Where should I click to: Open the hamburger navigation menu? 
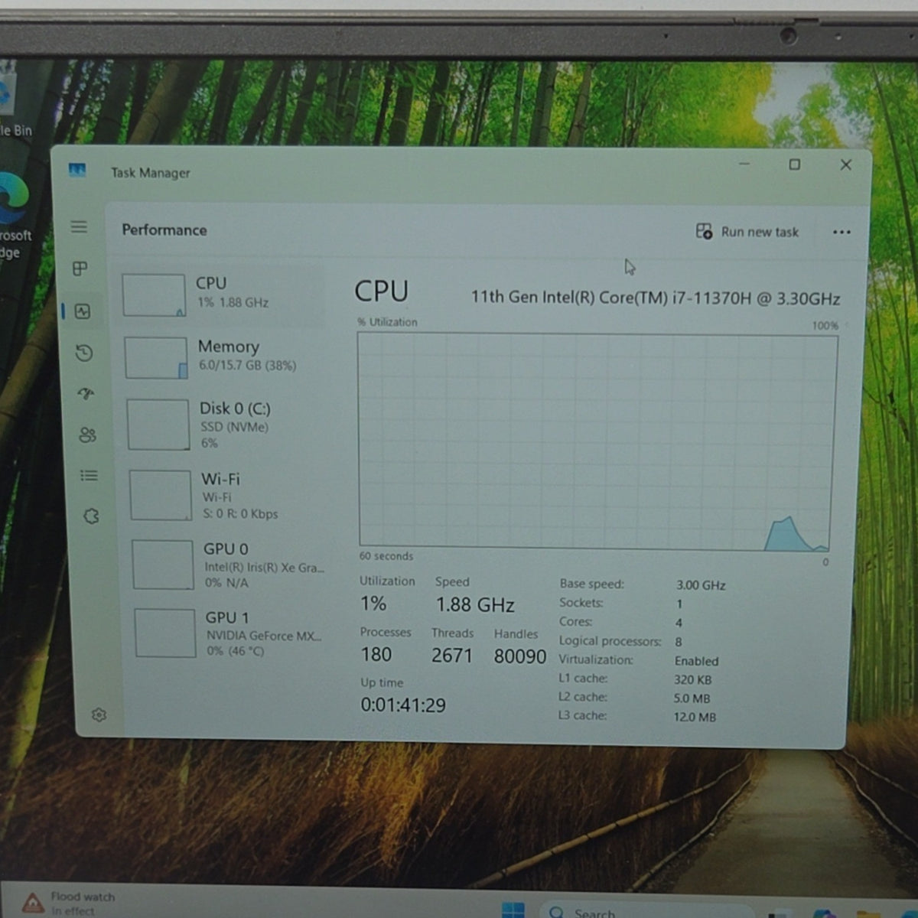tap(79, 227)
